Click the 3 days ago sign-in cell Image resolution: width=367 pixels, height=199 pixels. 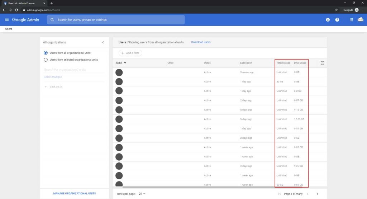pyautogui.click(x=246, y=166)
